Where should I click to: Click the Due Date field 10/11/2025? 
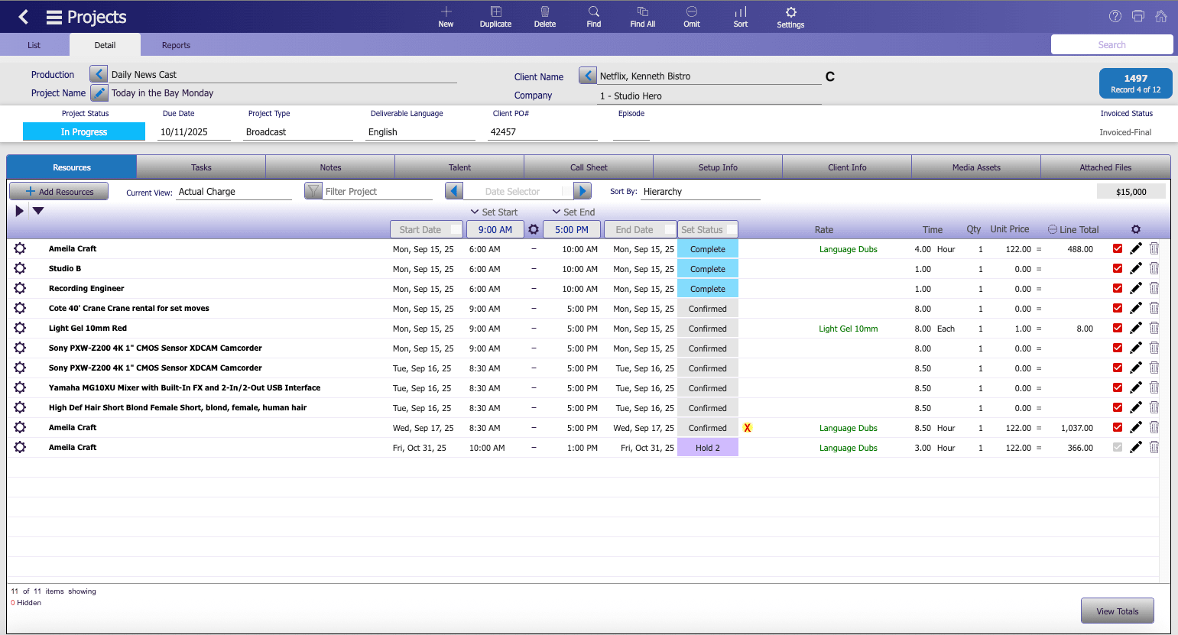click(x=194, y=132)
